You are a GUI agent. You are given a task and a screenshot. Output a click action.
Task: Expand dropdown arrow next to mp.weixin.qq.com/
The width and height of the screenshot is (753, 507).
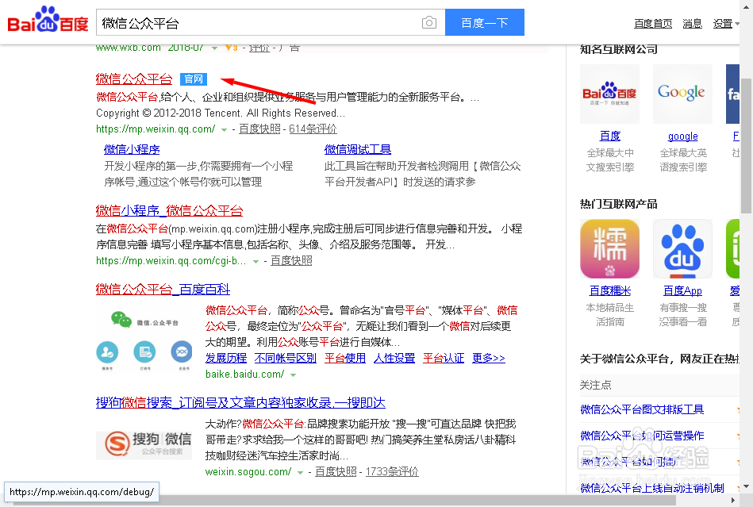pyautogui.click(x=224, y=129)
